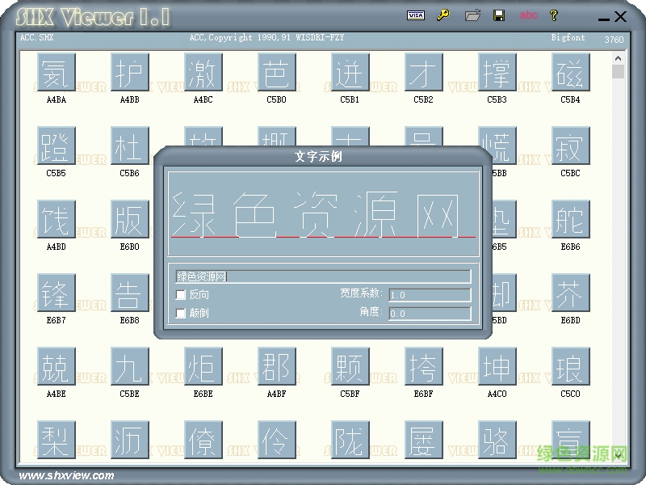Click the scrollbar thumb in glyph list
This screenshot has height=485, width=646.
(x=618, y=71)
